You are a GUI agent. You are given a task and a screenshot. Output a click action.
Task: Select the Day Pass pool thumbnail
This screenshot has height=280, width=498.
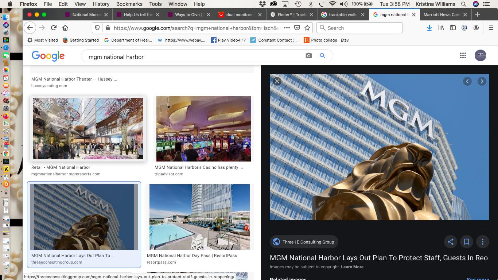199,217
